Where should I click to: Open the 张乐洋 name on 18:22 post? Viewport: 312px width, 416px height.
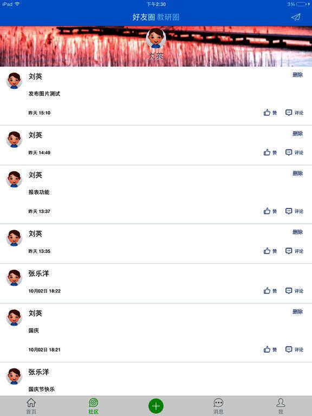coord(39,274)
